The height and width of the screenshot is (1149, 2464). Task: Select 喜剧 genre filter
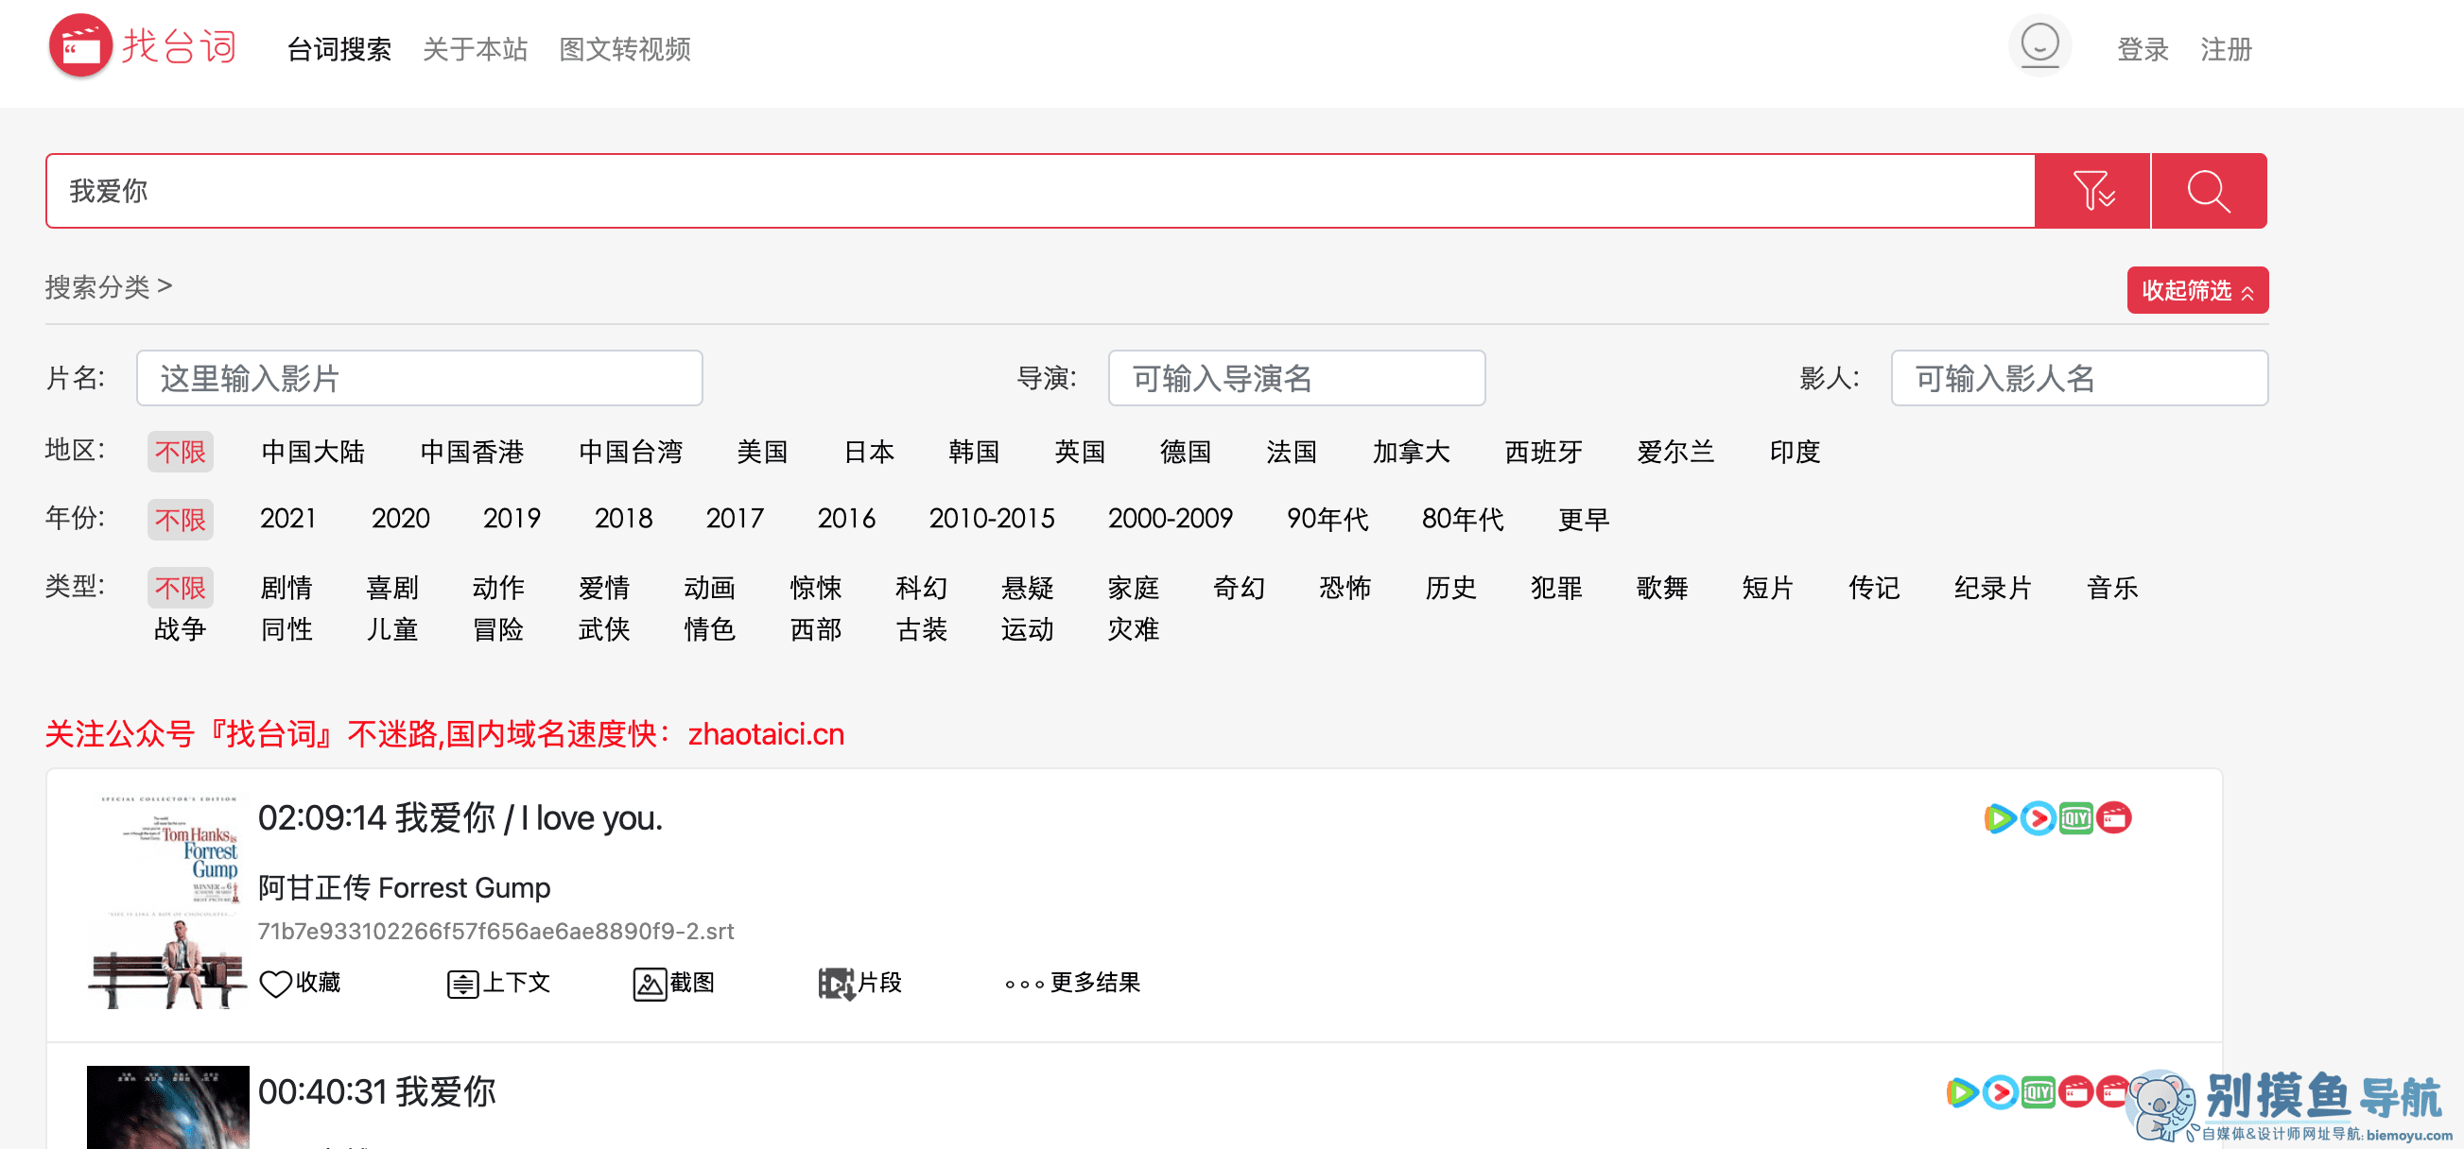click(392, 588)
